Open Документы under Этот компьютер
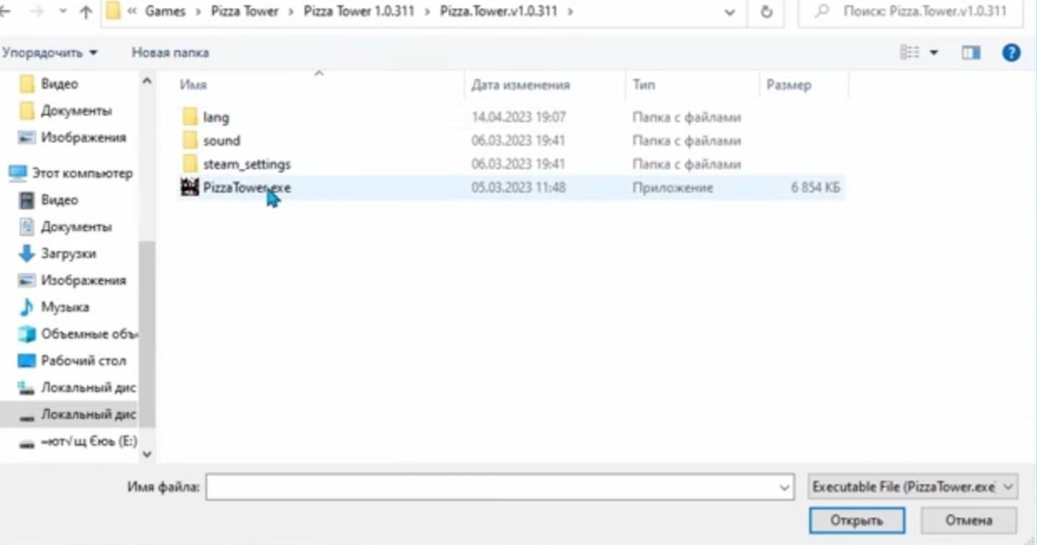The height and width of the screenshot is (545, 1037). (75, 227)
